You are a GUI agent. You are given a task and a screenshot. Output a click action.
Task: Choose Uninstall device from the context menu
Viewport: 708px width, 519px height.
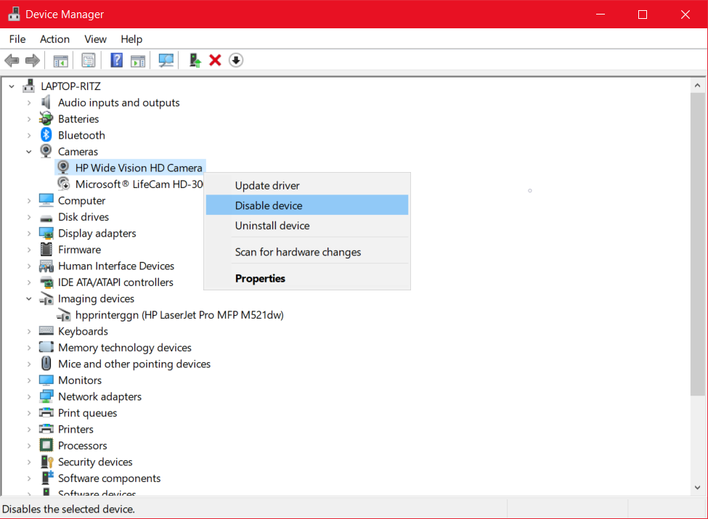pos(307,225)
